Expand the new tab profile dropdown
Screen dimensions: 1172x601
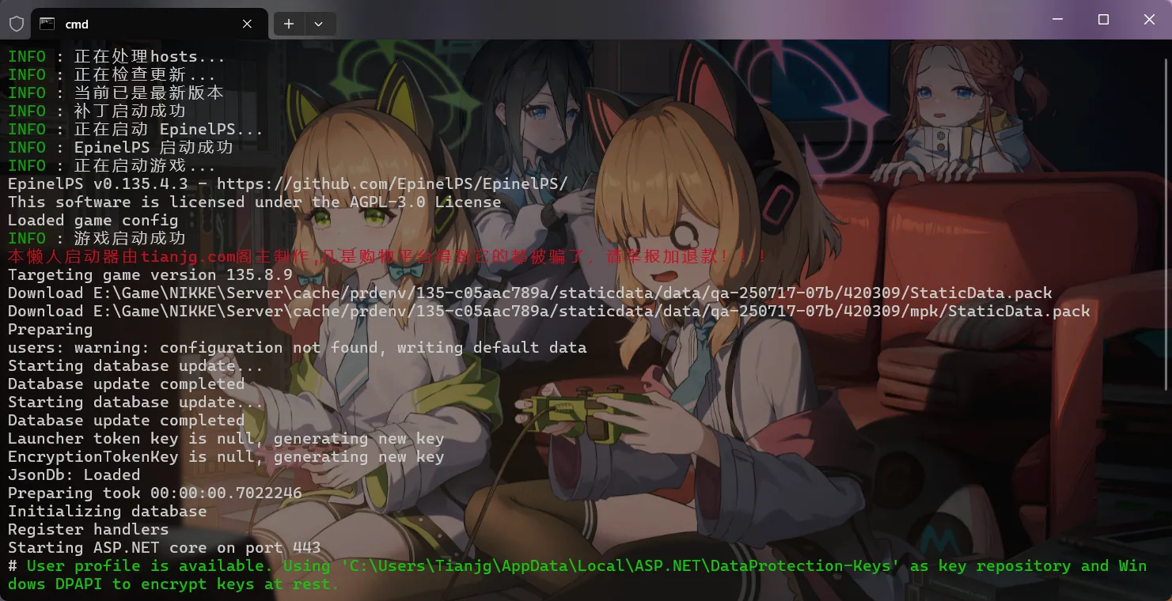[319, 24]
